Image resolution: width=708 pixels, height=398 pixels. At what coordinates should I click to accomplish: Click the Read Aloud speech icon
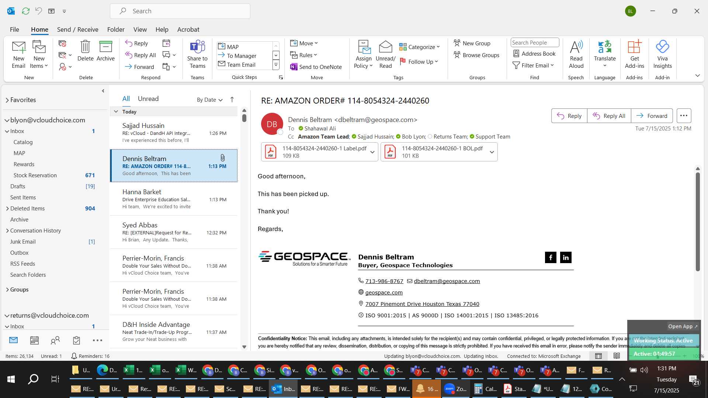coord(576,55)
